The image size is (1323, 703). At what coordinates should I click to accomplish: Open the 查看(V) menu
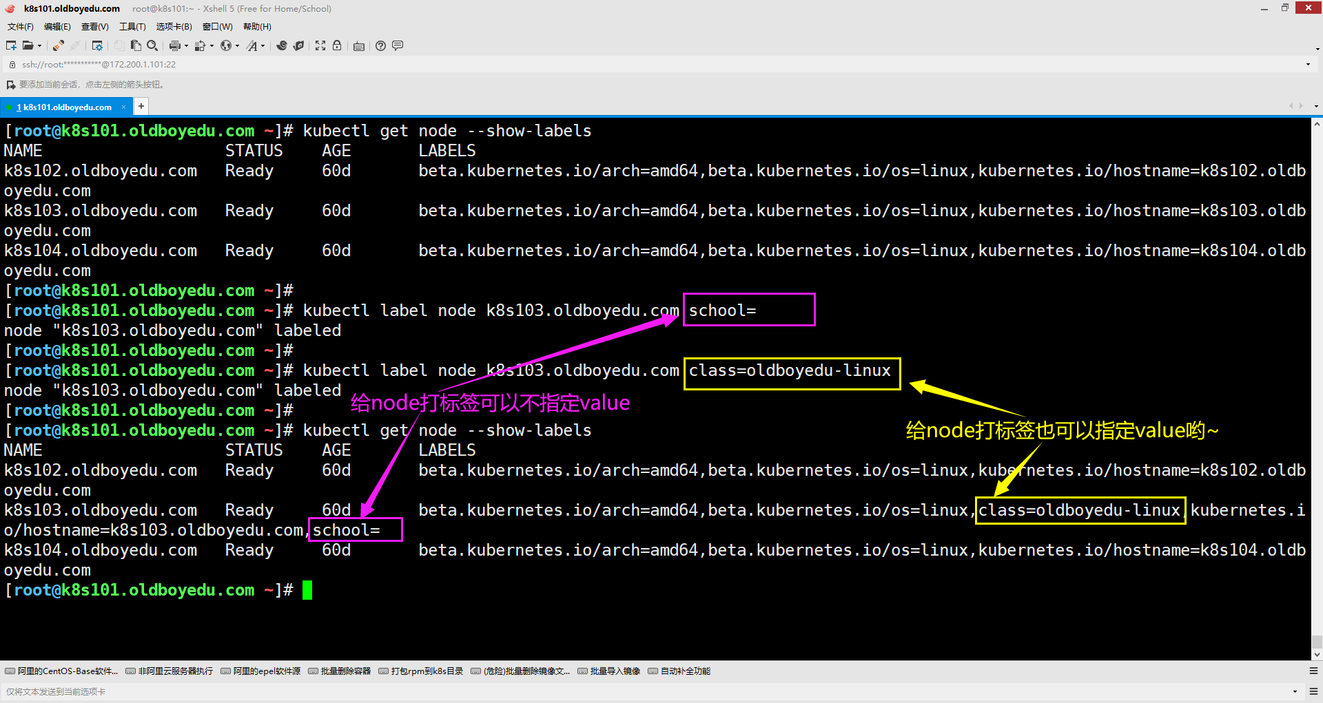[x=94, y=27]
